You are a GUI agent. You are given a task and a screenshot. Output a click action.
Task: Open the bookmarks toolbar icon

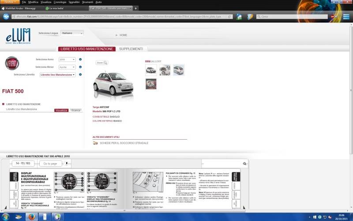tap(250, 16)
